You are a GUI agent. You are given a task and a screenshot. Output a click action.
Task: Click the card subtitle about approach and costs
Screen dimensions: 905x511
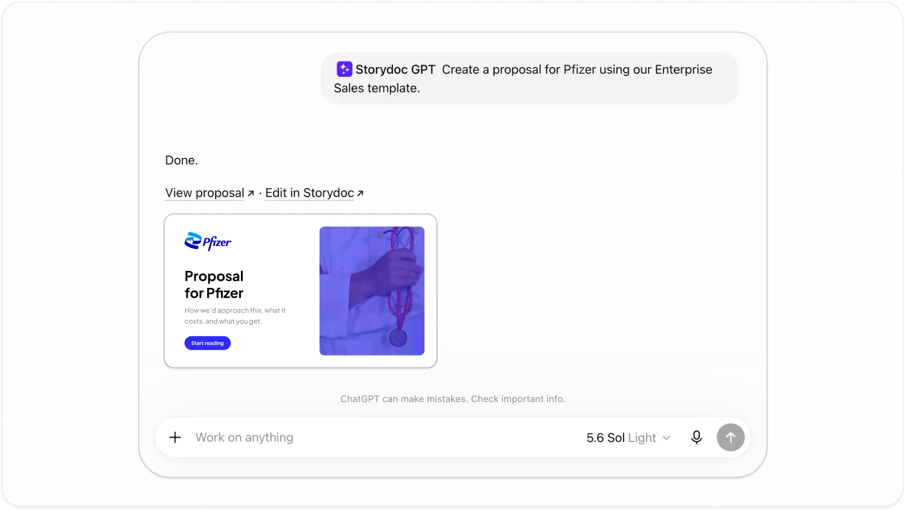point(235,316)
